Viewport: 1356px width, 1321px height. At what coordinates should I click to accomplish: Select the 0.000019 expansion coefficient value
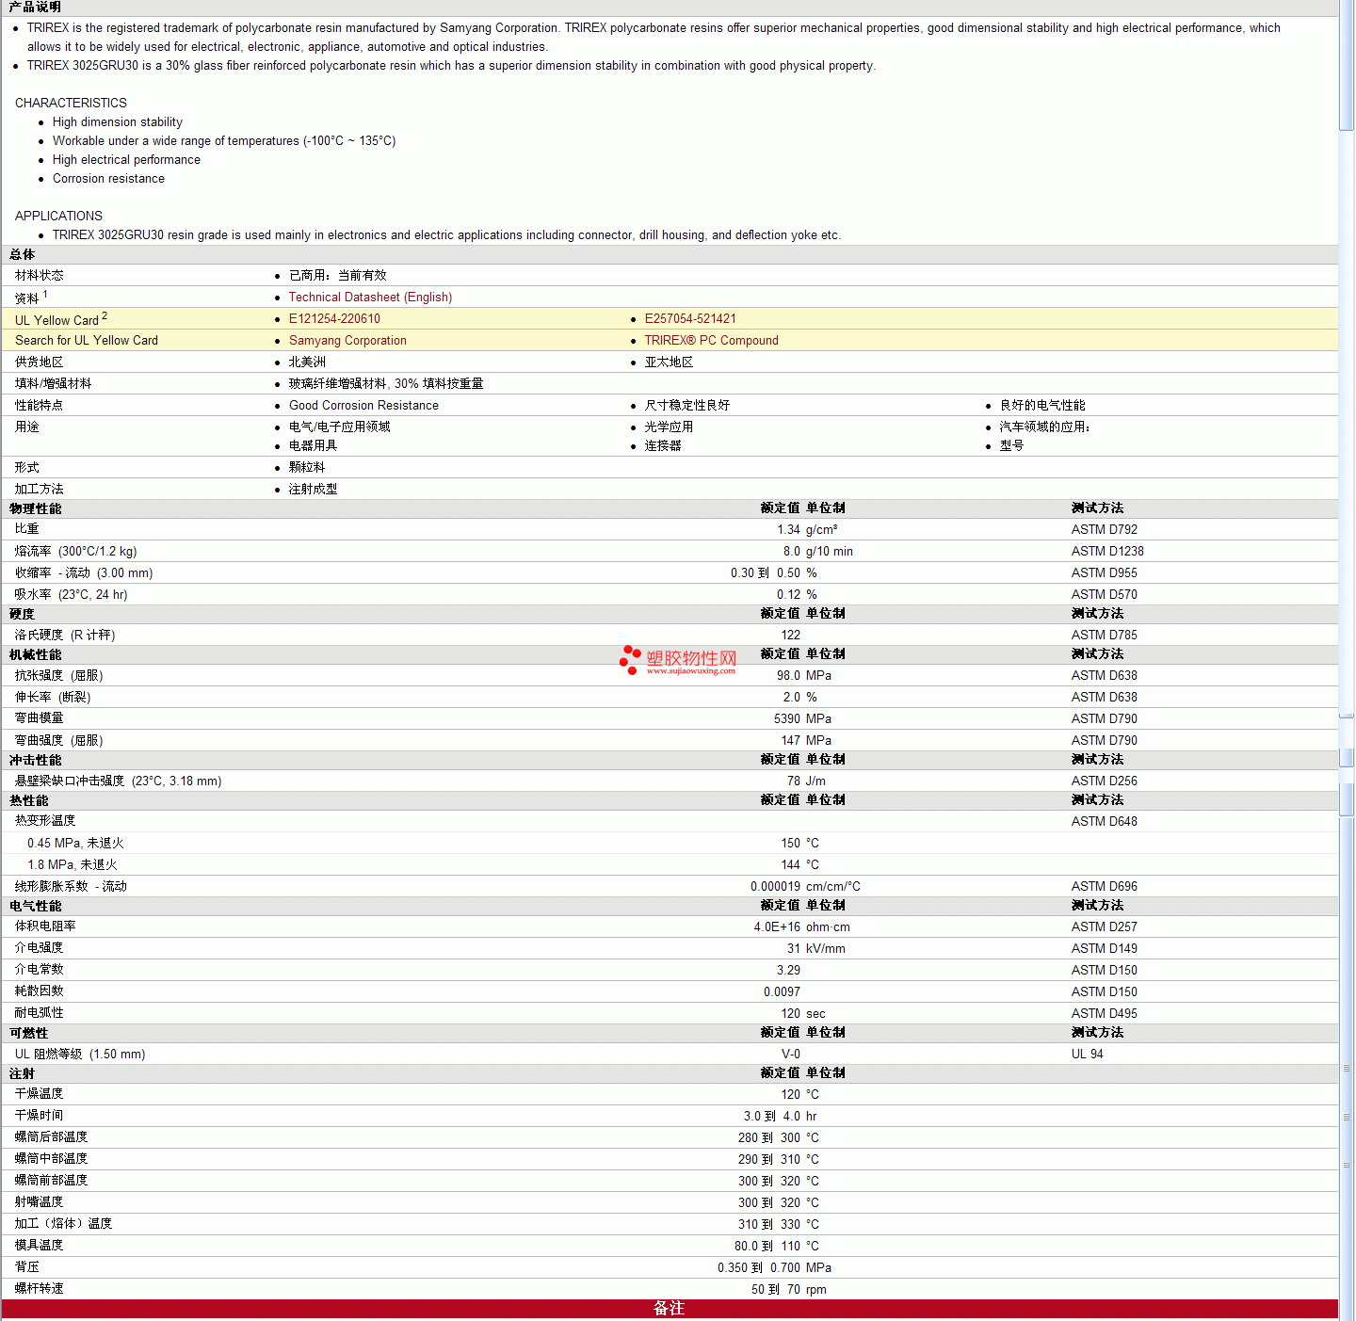click(x=776, y=887)
